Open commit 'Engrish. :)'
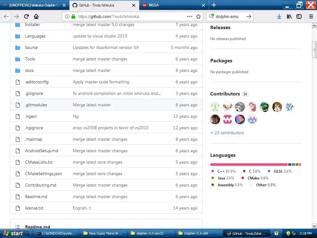This screenshot has height=238, width=317. tap(82, 208)
